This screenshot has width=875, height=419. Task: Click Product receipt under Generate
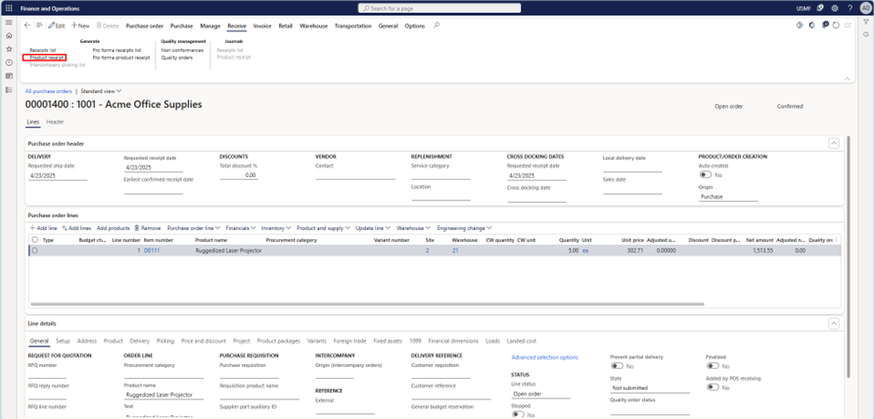pos(45,58)
